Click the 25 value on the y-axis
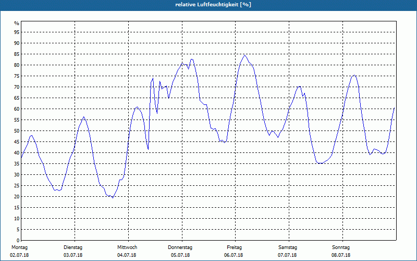 17,186
